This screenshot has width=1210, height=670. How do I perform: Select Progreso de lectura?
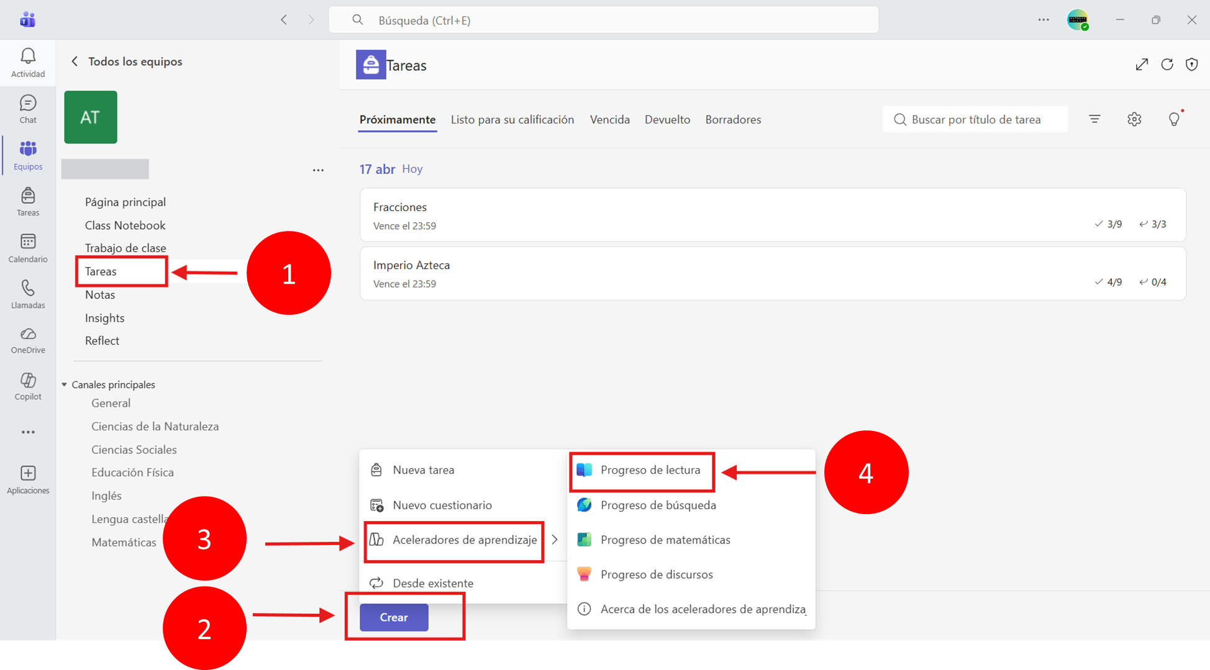pos(691,470)
